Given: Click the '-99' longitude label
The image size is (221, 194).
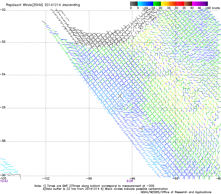Looking at the screenshot, I should tap(89, 178).
